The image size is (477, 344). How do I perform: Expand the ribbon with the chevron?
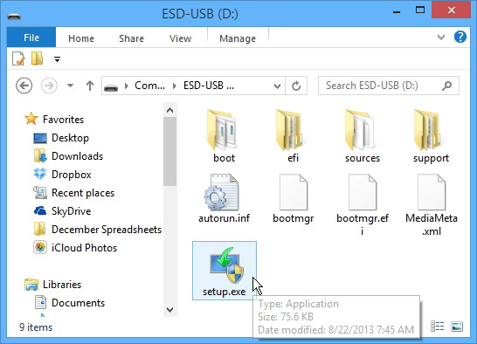coord(441,38)
